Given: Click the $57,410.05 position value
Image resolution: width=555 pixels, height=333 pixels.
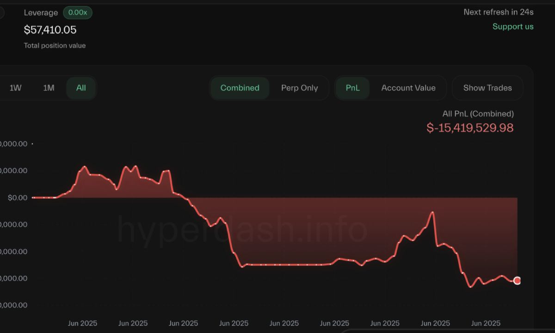Looking at the screenshot, I should click(50, 30).
